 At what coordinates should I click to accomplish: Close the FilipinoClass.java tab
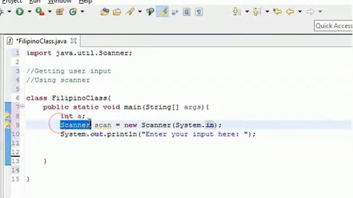(x=73, y=41)
